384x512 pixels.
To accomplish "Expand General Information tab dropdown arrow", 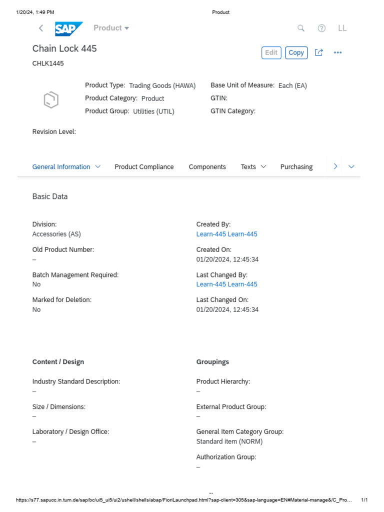I will coord(98,166).
